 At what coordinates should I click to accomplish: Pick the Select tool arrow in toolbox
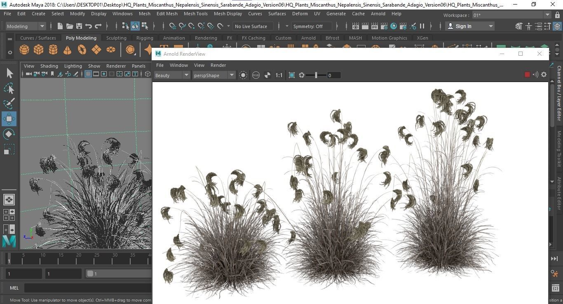[x=9, y=73]
